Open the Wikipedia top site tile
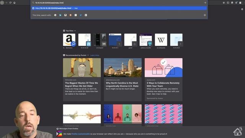Viewport: 245px width, 138px height. click(161, 40)
